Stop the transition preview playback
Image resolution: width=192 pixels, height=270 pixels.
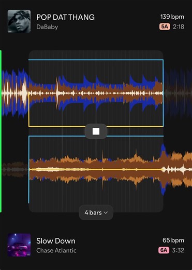96,131
